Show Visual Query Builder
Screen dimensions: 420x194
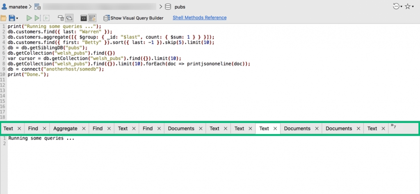coord(133,18)
